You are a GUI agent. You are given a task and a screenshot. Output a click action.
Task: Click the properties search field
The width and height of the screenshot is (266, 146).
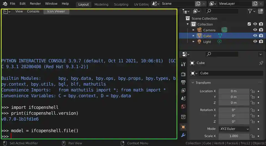222,54
